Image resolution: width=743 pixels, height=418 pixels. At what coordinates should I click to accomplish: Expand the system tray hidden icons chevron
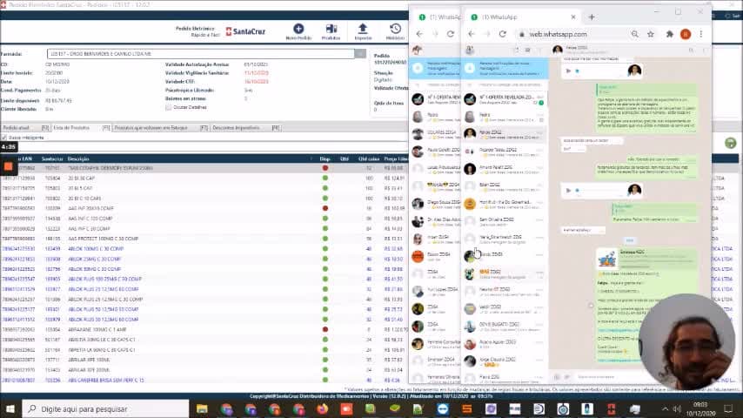tap(665, 409)
